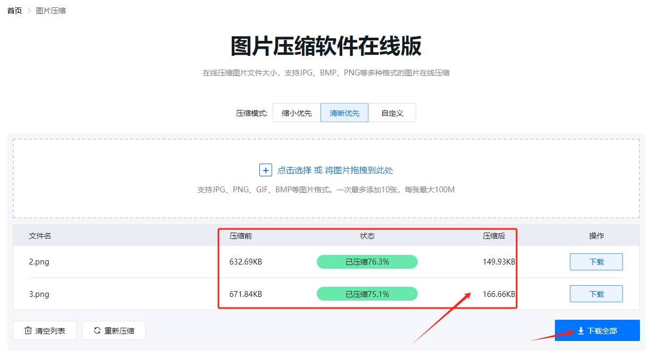
Task: Click the circular refresh icon on 重新压缩
Action: click(x=96, y=330)
